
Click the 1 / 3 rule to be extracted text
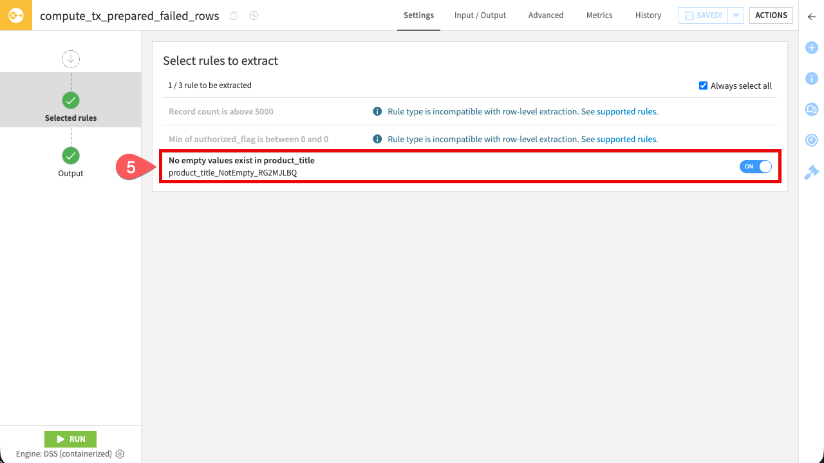pos(210,85)
